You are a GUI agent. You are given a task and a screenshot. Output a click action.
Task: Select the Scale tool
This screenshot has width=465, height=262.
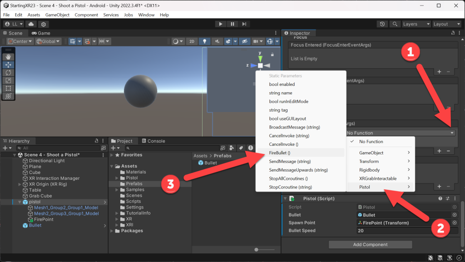pos(8,80)
